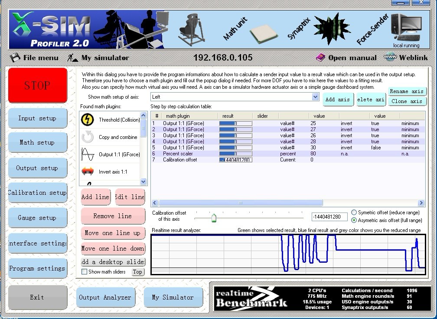437x319 pixels.
Task: Click the calibration offset value input field
Action: [329, 217]
